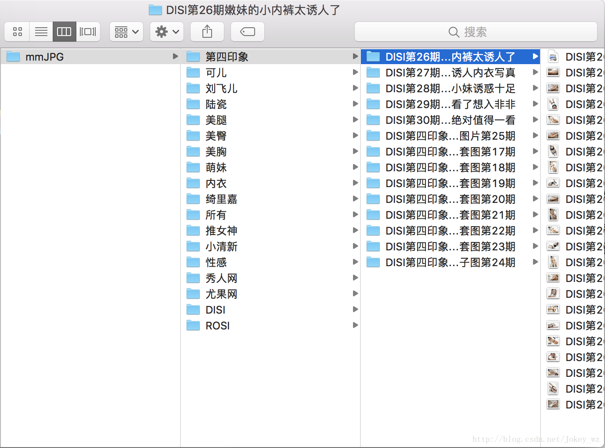The image size is (605, 448).
Task: Open the item arrangement dropdown
Action: tap(126, 31)
